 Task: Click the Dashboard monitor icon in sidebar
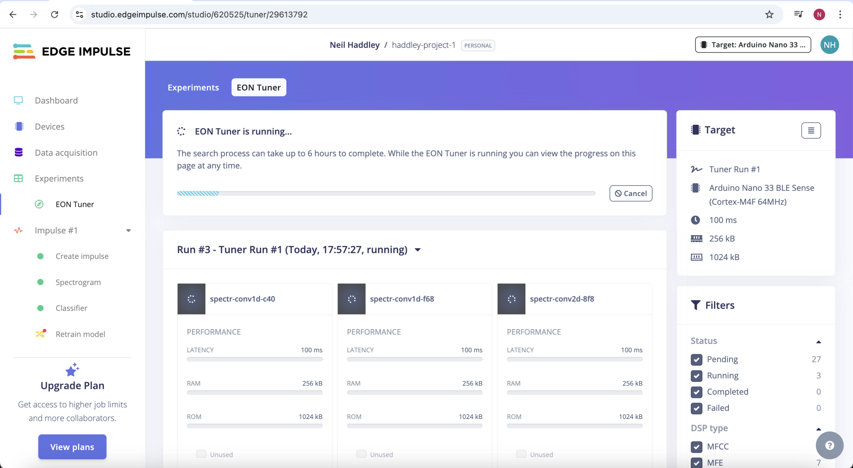18,100
